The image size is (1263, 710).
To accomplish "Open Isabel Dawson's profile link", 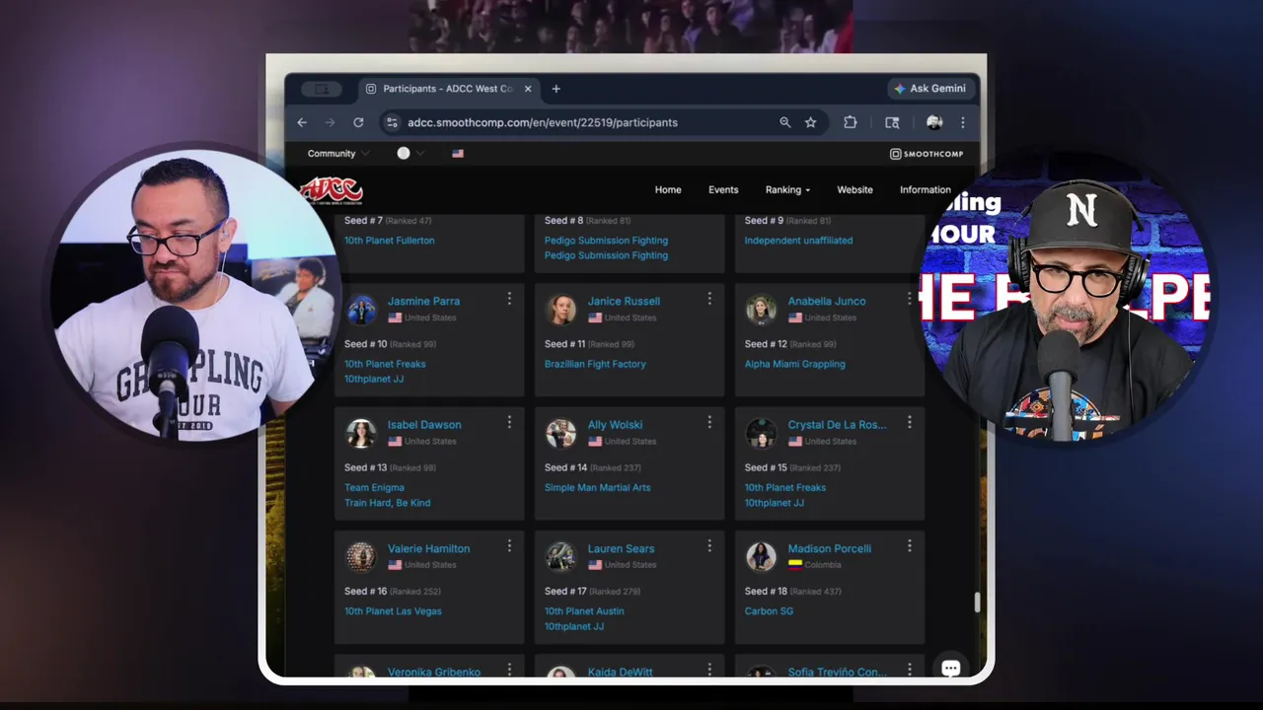I will pos(424,425).
